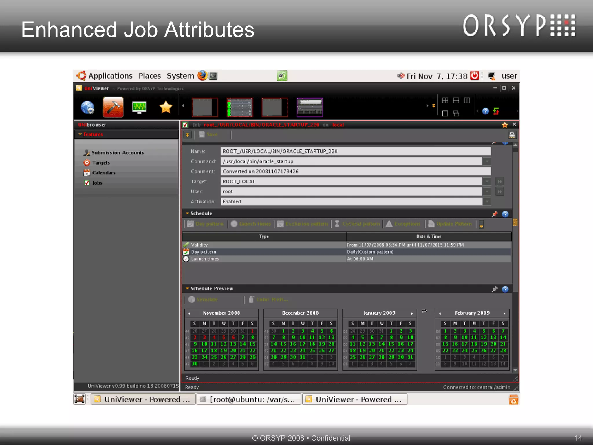Image resolution: width=593 pixels, height=445 pixels.
Task: Select the purple-bordered window thumbnail
Action: pyautogui.click(x=310, y=107)
